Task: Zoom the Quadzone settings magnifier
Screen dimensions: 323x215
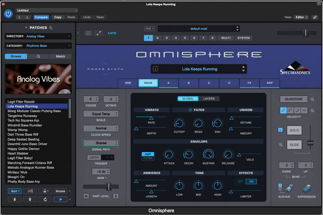Action: click(312, 99)
